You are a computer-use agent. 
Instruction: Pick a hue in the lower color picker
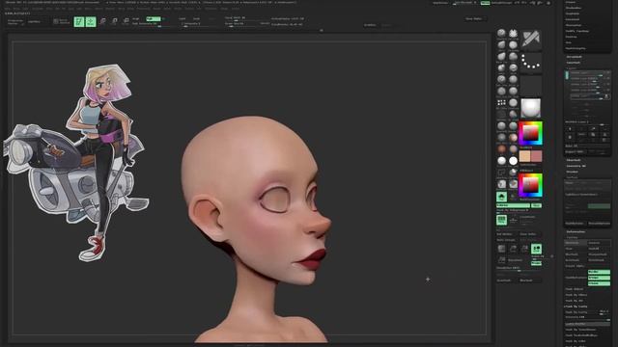530,185
